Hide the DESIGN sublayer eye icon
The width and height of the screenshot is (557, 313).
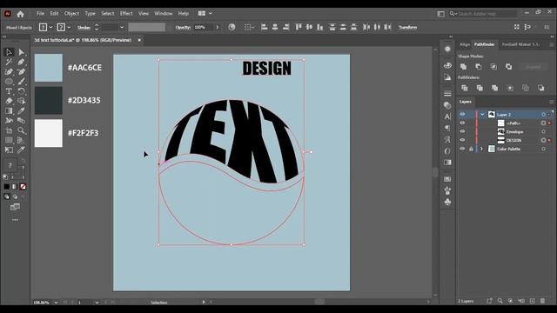pyautogui.click(x=462, y=140)
